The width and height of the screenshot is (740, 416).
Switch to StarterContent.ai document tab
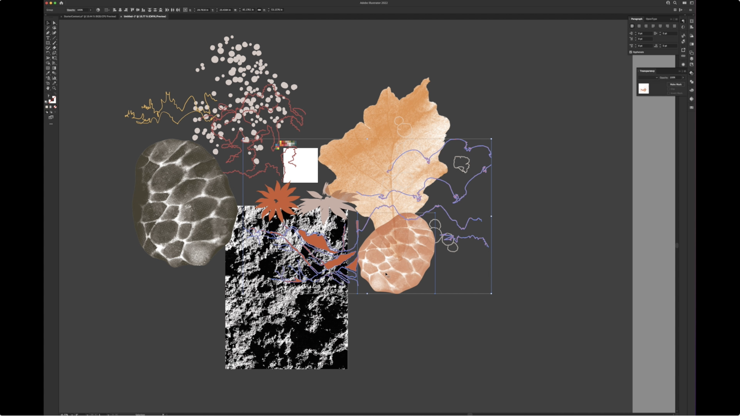click(90, 17)
